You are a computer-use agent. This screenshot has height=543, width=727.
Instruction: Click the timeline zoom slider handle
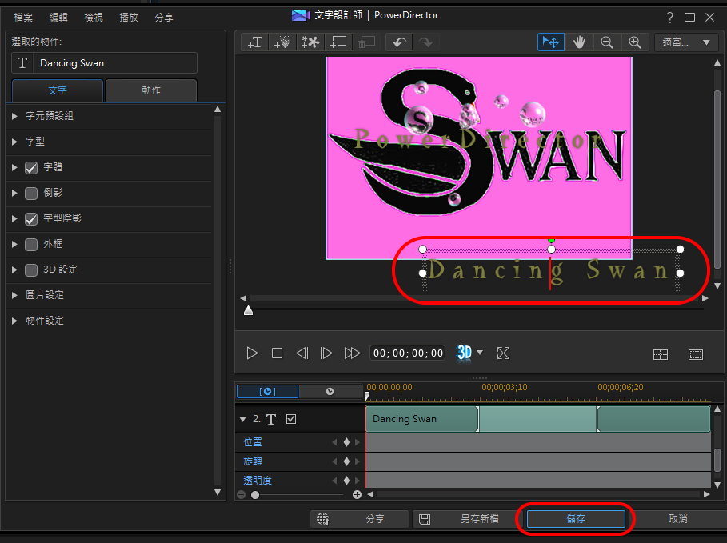pyautogui.click(x=255, y=495)
